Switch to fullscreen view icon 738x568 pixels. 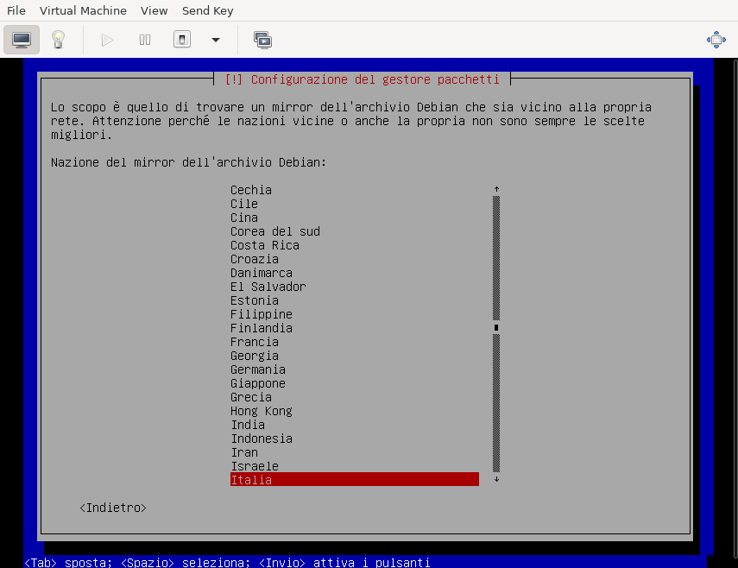point(716,40)
